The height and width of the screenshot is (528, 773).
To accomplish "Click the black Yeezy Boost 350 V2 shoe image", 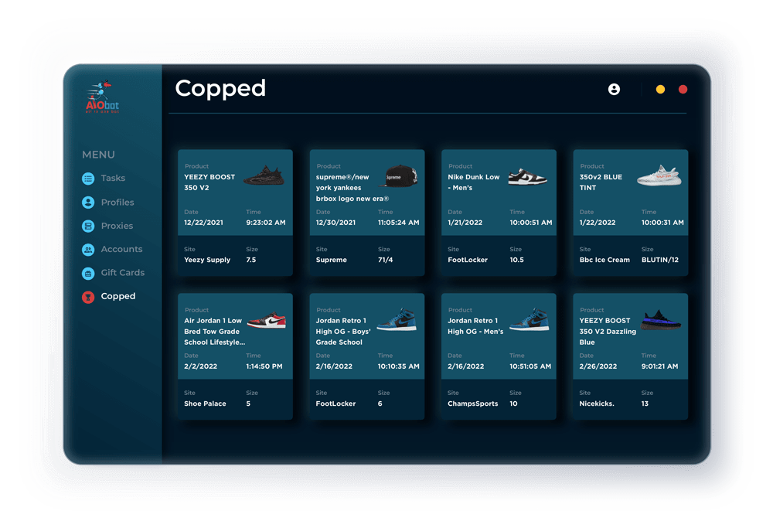I will pos(264,175).
